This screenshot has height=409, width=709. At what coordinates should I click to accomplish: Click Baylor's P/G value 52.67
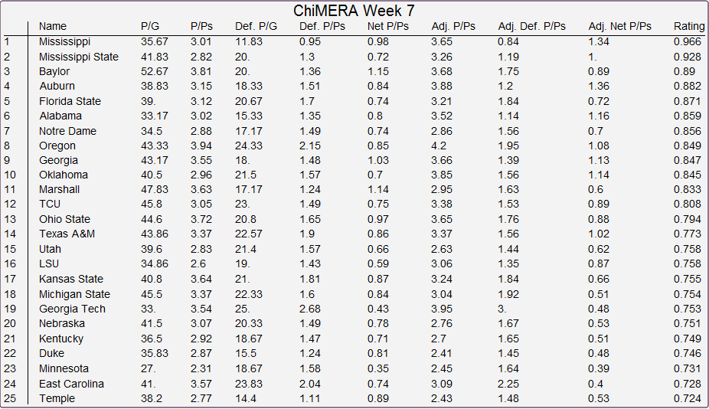click(x=154, y=71)
